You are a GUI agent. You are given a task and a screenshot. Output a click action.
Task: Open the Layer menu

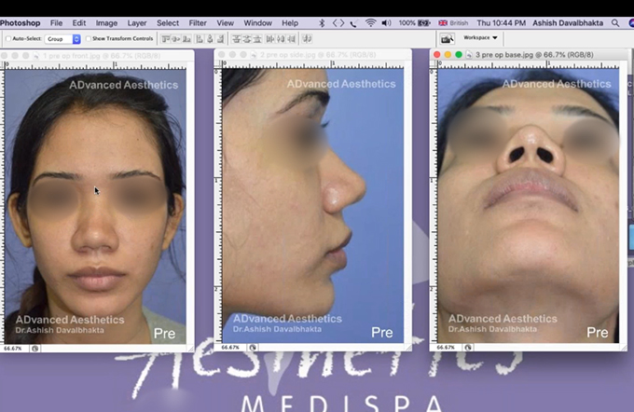click(137, 23)
